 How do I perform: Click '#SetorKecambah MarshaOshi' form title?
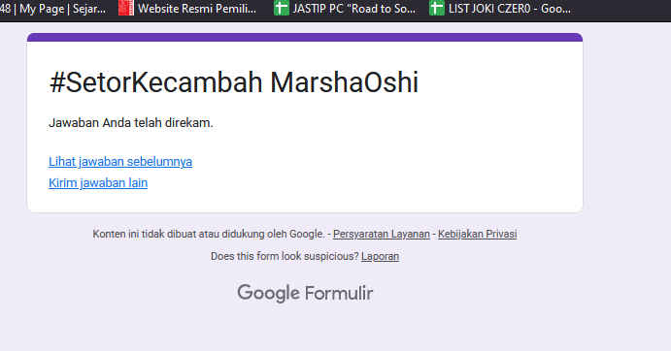pos(234,82)
